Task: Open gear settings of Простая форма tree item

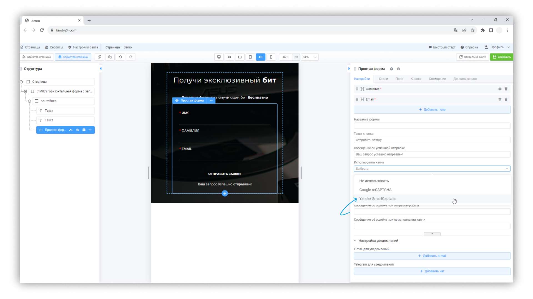Action: [84, 130]
